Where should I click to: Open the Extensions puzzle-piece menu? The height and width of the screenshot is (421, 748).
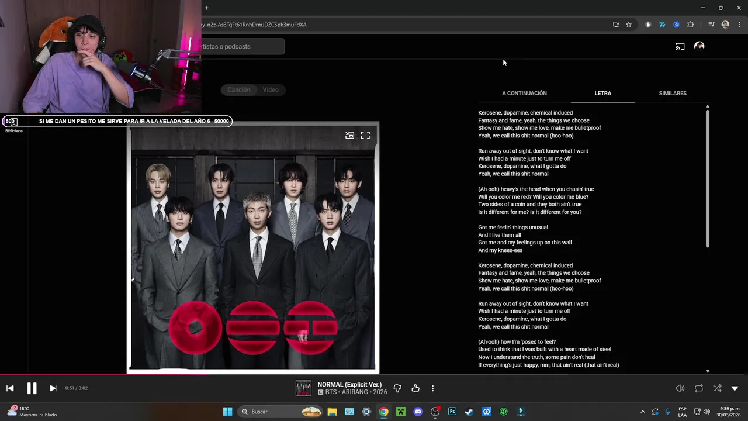point(690,25)
